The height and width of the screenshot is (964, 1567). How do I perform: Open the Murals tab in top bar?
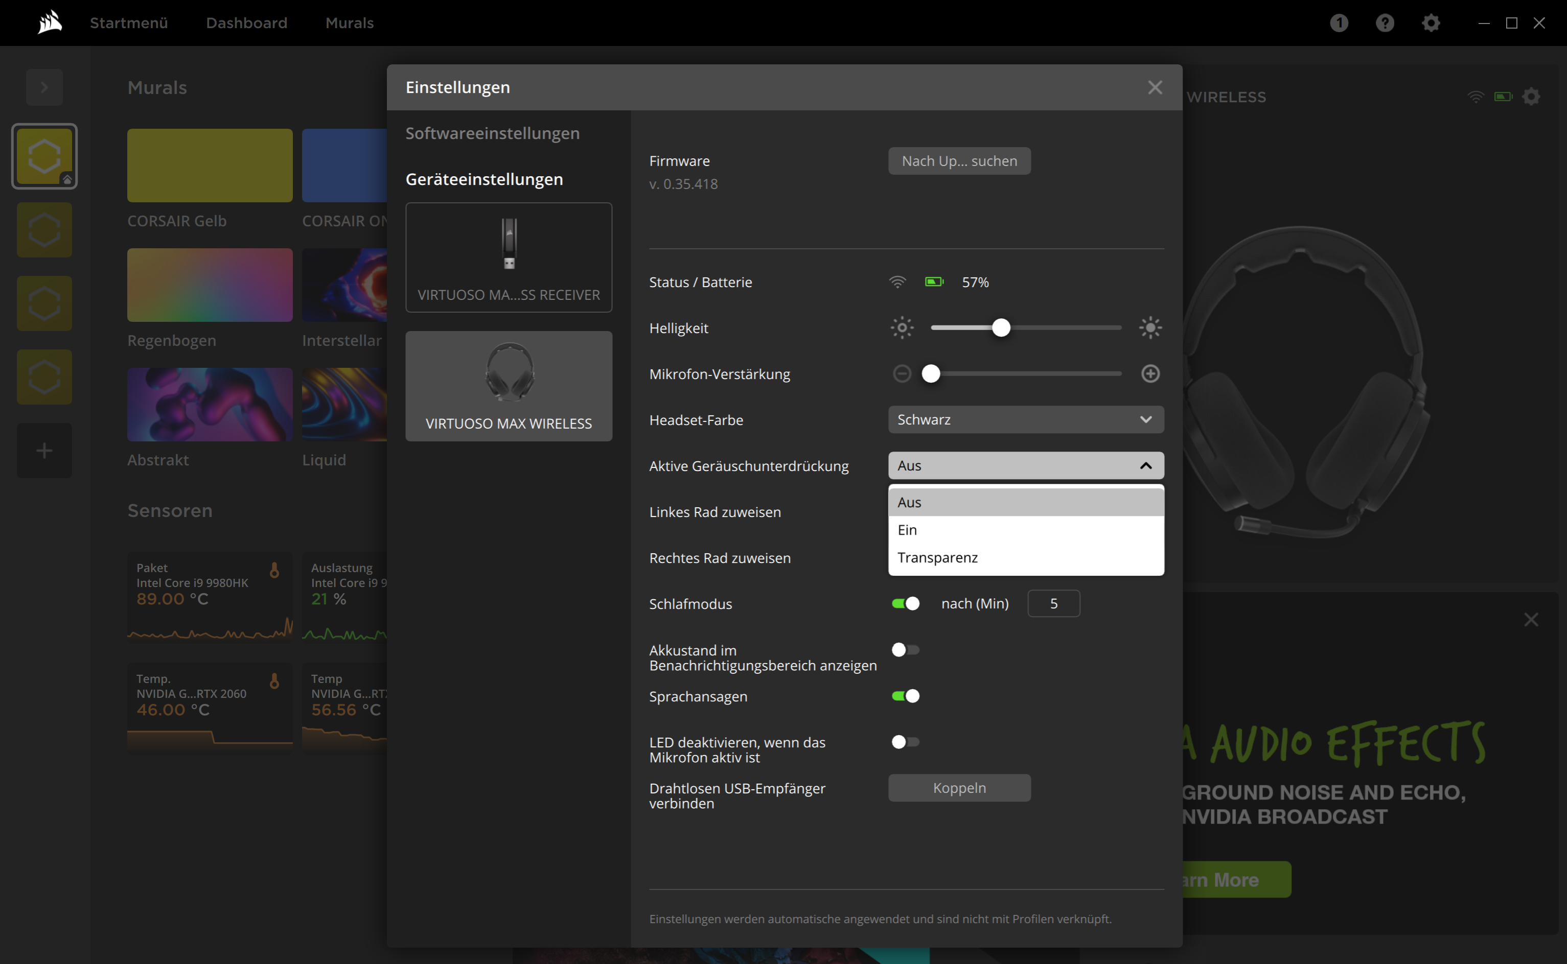pos(350,23)
